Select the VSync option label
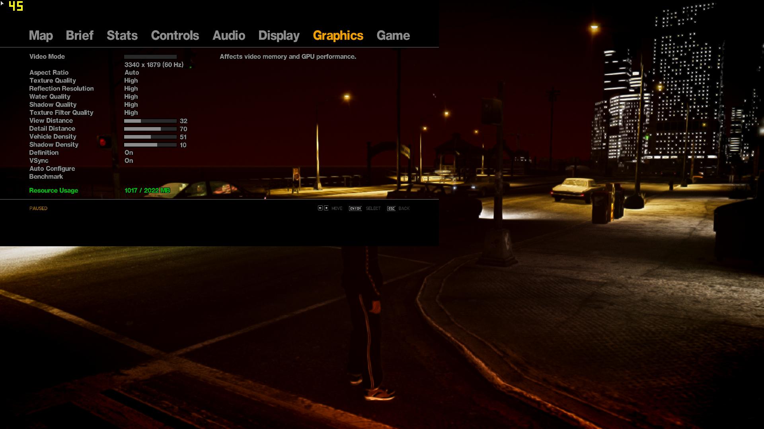Viewport: 764px width, 429px height. click(x=39, y=160)
